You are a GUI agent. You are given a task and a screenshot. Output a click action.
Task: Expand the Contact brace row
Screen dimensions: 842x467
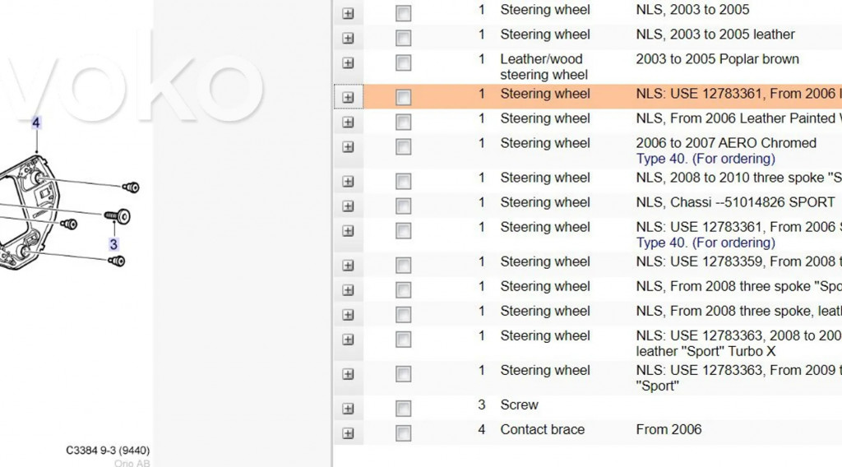[348, 433]
